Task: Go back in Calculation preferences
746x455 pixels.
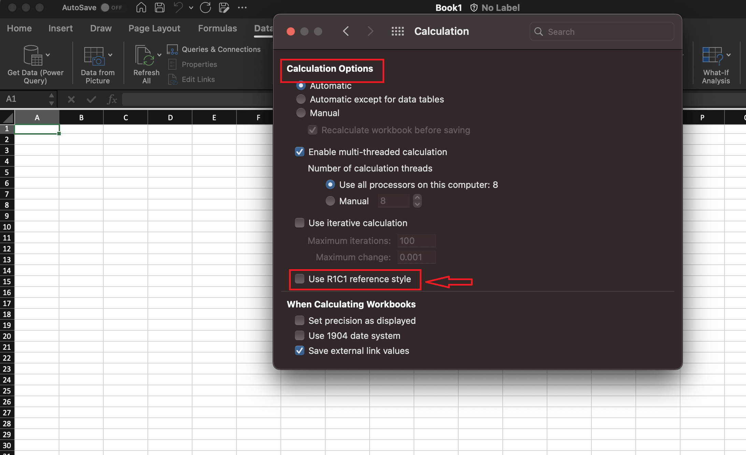Action: [x=346, y=31]
